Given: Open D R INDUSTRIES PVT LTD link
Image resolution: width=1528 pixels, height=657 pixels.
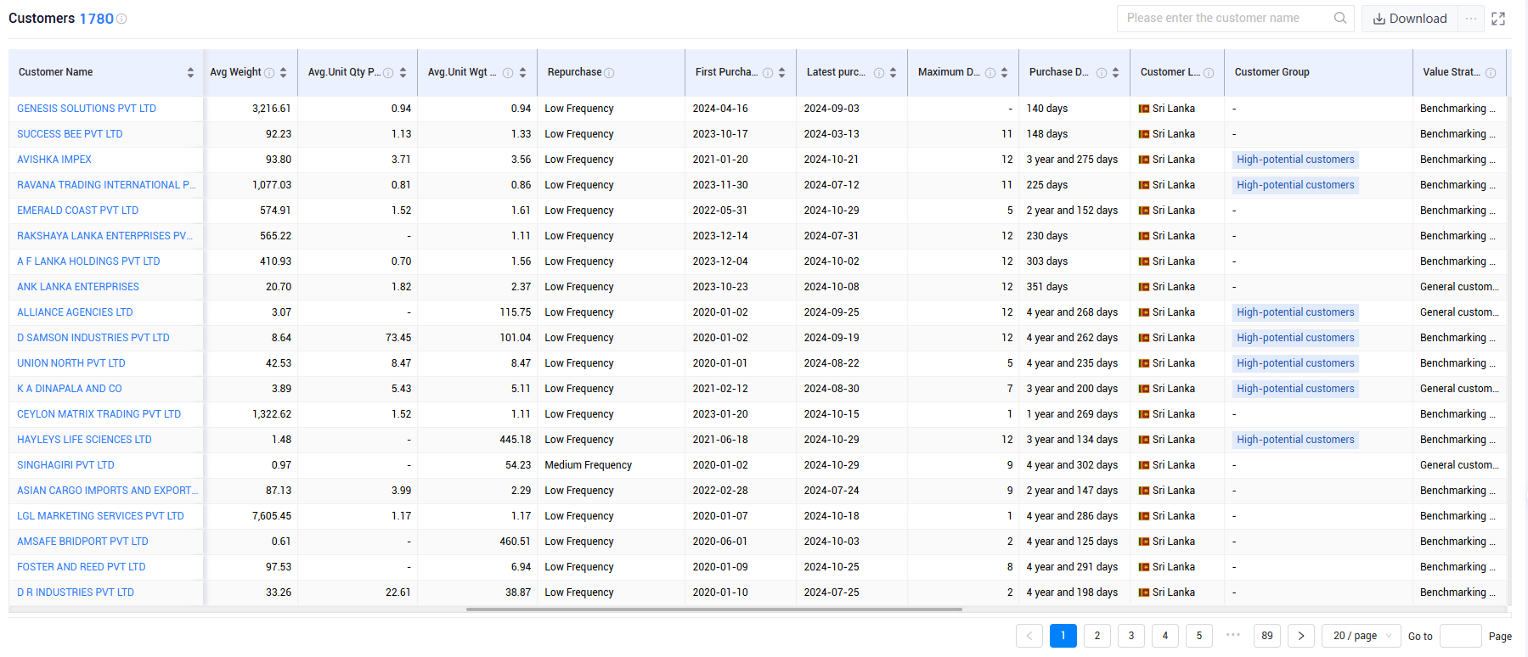Looking at the screenshot, I should click(x=76, y=592).
